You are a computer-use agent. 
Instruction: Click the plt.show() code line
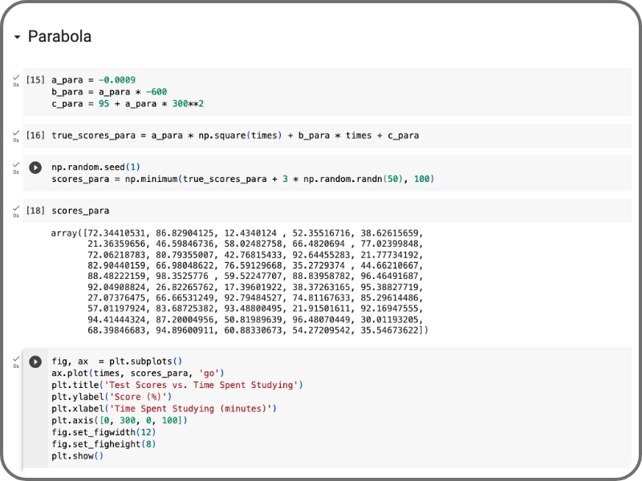pyautogui.click(x=77, y=456)
